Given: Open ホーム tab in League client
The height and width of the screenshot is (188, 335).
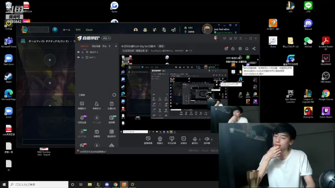Looking at the screenshot, I should [x=67, y=30].
